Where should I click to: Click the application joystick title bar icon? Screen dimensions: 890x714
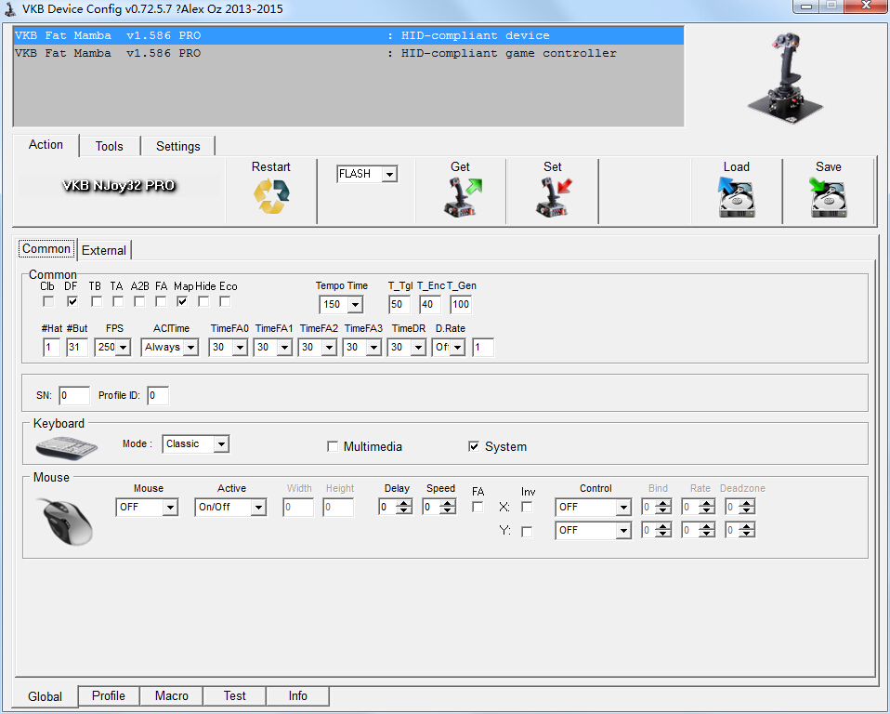[x=9, y=9]
